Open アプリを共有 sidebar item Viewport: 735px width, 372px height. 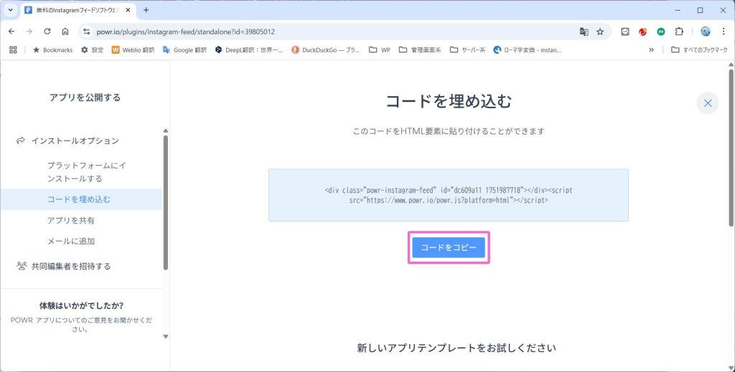tap(71, 220)
